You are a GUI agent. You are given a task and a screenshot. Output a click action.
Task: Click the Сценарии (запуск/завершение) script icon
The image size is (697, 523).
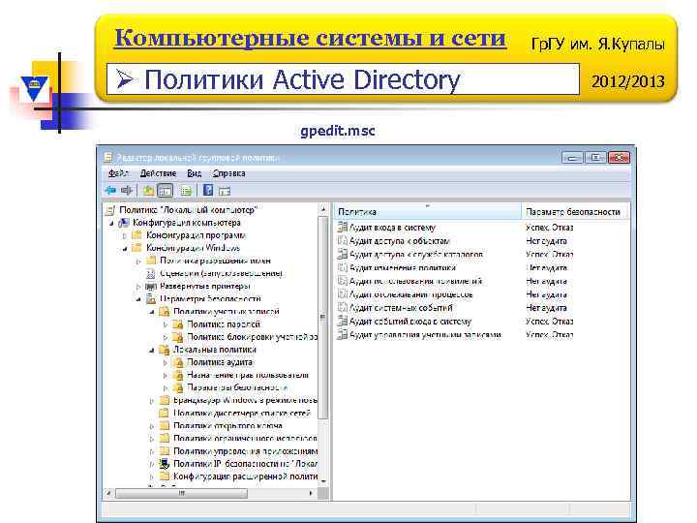click(x=151, y=273)
